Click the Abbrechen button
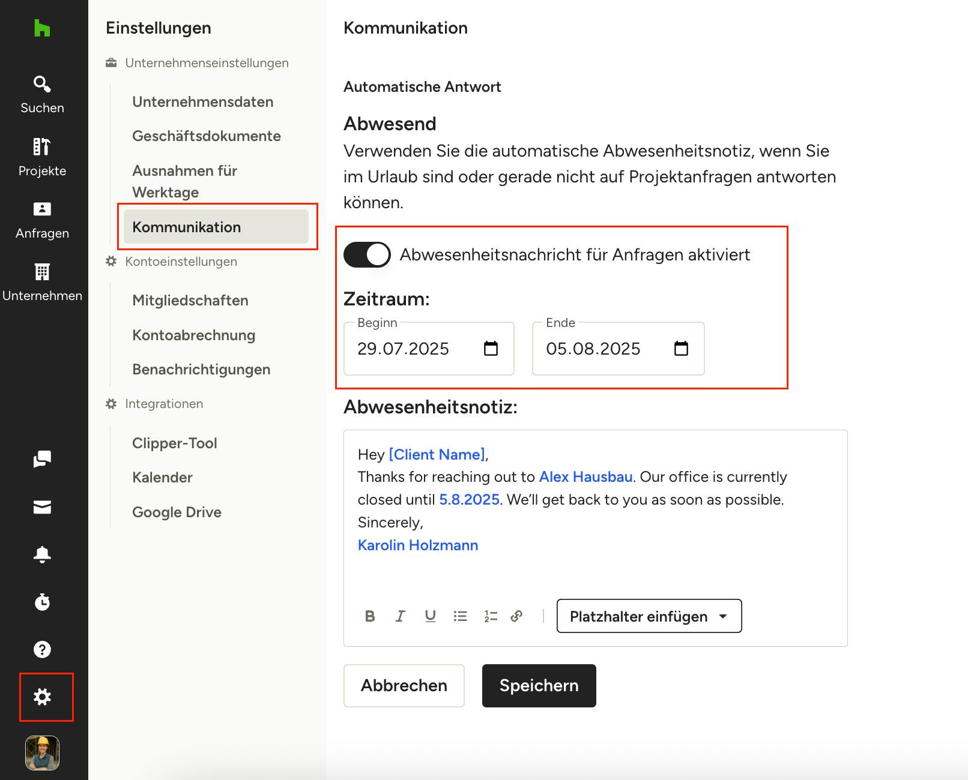This screenshot has width=968, height=780. pos(404,686)
